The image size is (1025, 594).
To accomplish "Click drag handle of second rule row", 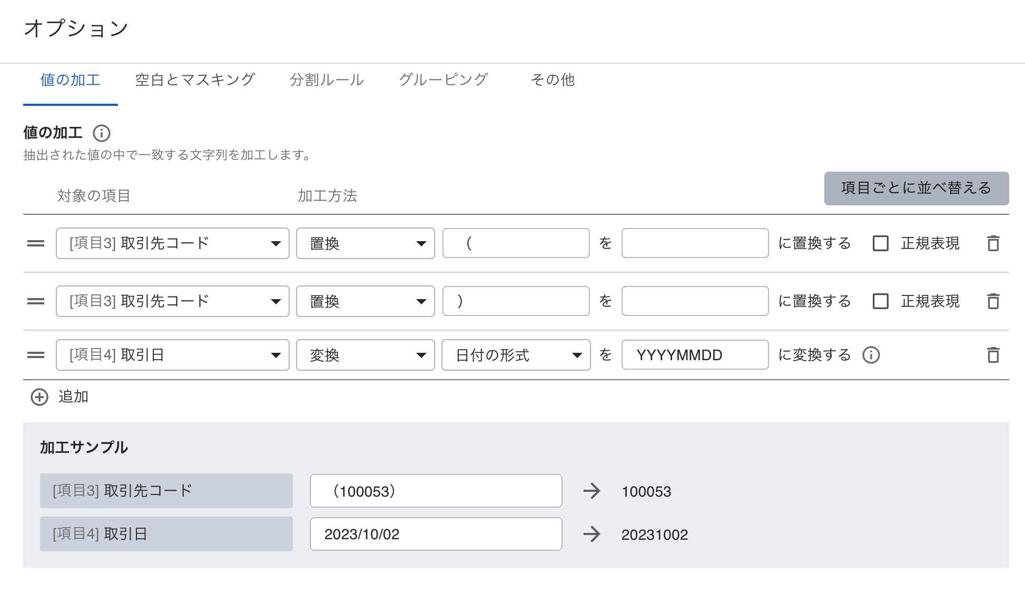I will [x=36, y=301].
